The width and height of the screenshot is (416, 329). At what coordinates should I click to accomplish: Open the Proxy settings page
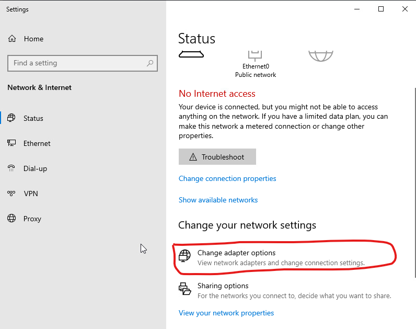click(83, 219)
